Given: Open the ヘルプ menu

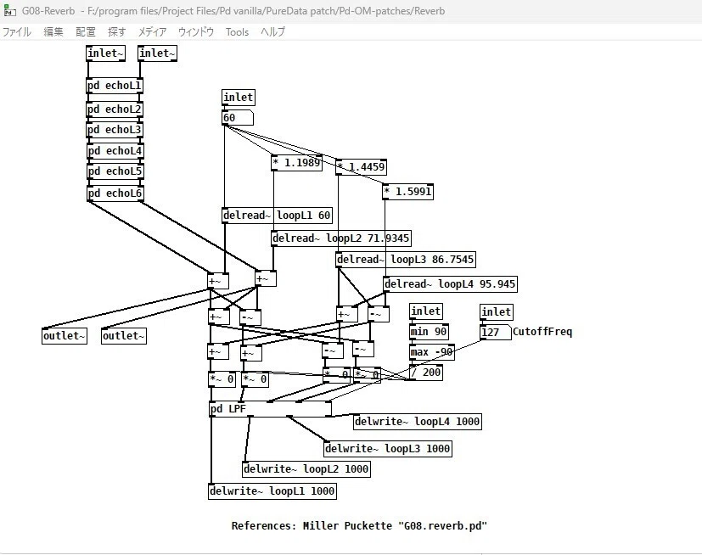Looking at the screenshot, I should pyautogui.click(x=272, y=32).
